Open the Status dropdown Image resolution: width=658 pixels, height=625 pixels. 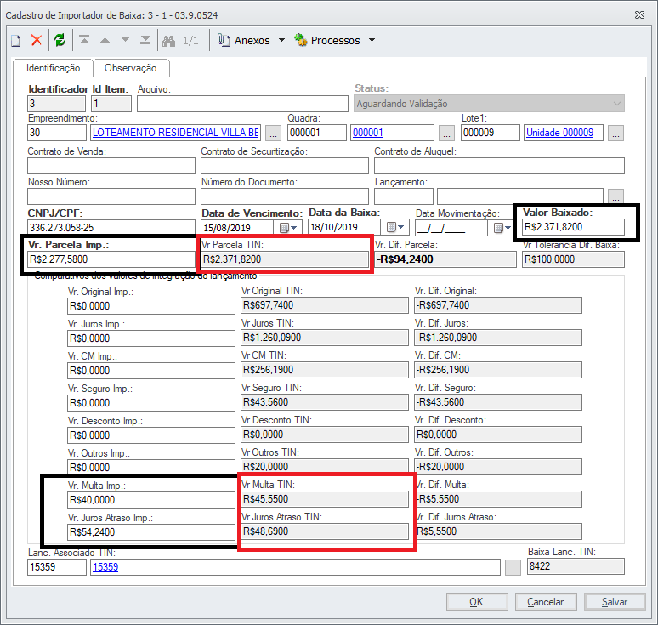tap(617, 104)
